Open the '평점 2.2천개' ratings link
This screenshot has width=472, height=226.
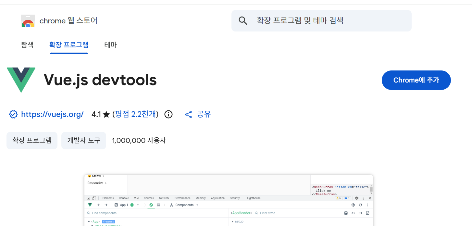tap(135, 114)
